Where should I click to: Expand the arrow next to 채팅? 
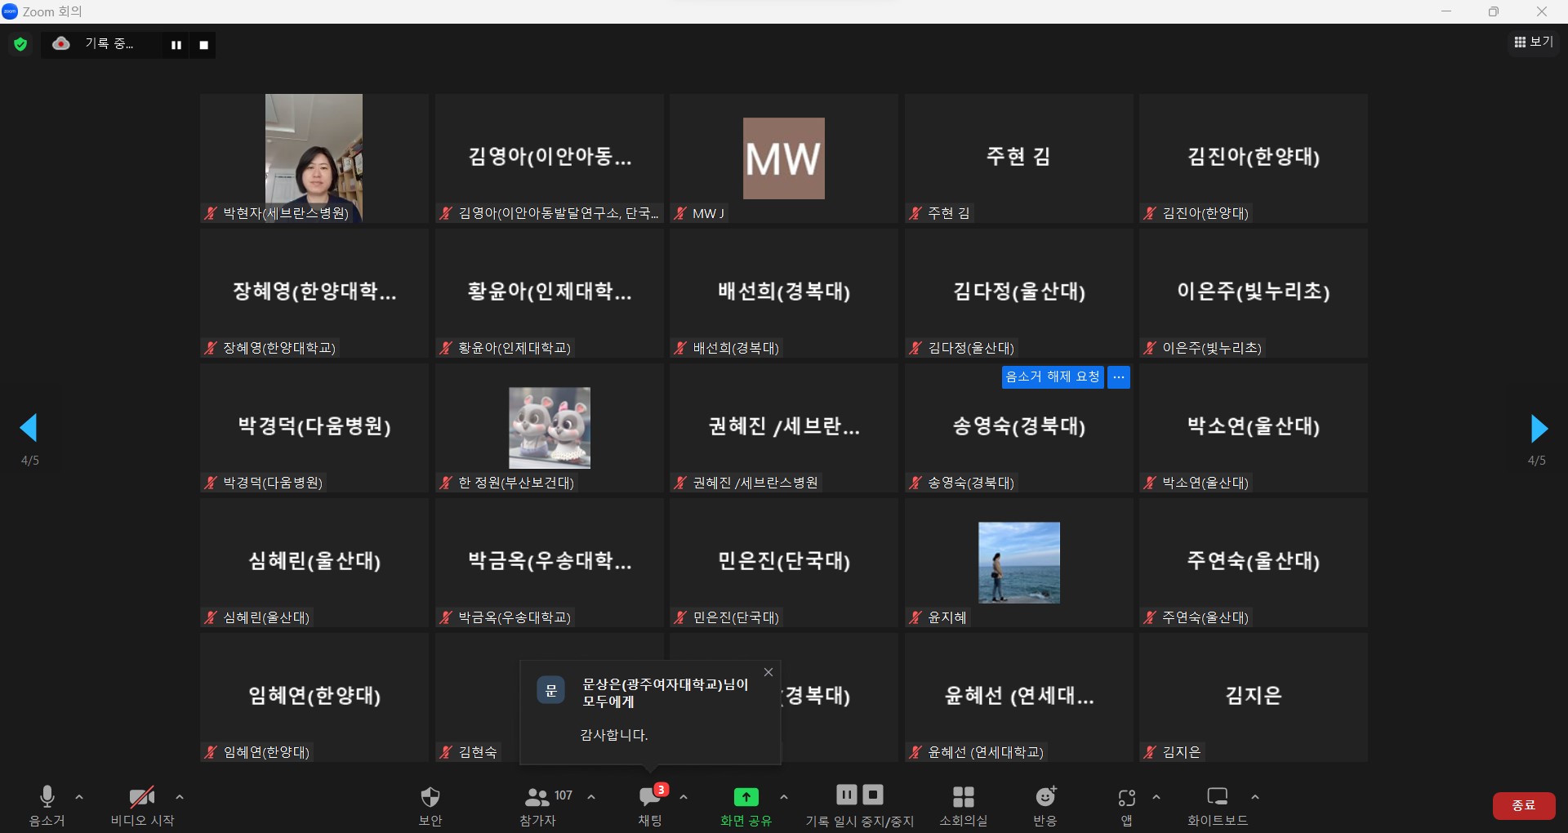[684, 797]
